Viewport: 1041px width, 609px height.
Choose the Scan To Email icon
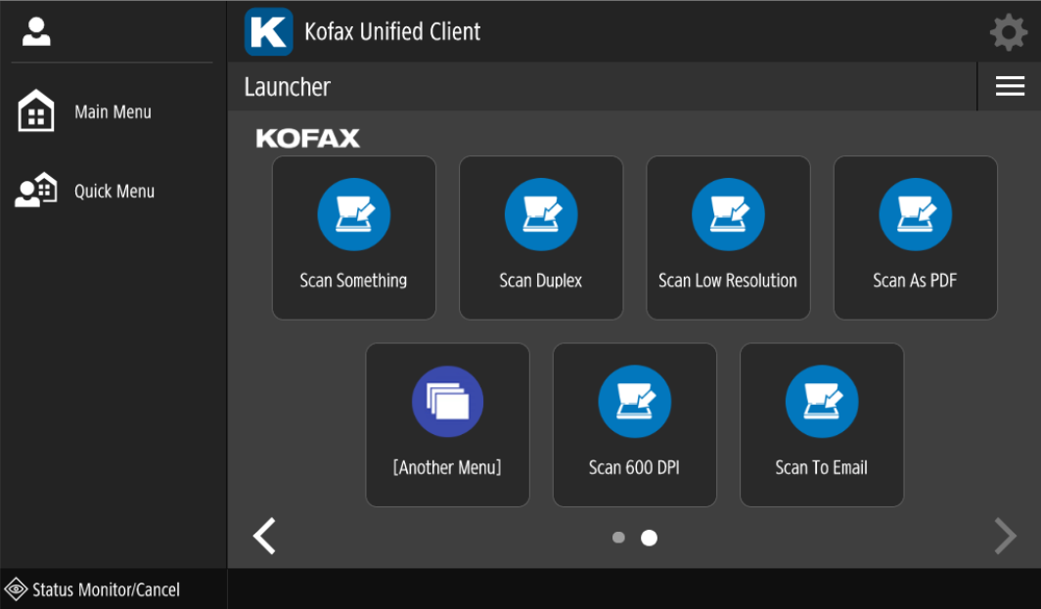click(822, 402)
